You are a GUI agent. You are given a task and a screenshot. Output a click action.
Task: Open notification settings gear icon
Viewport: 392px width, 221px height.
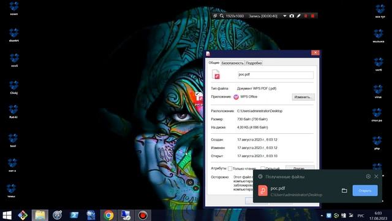(x=368, y=176)
